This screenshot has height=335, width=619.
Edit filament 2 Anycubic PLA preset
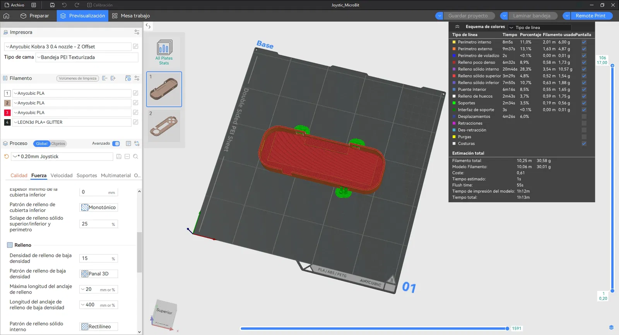136,103
